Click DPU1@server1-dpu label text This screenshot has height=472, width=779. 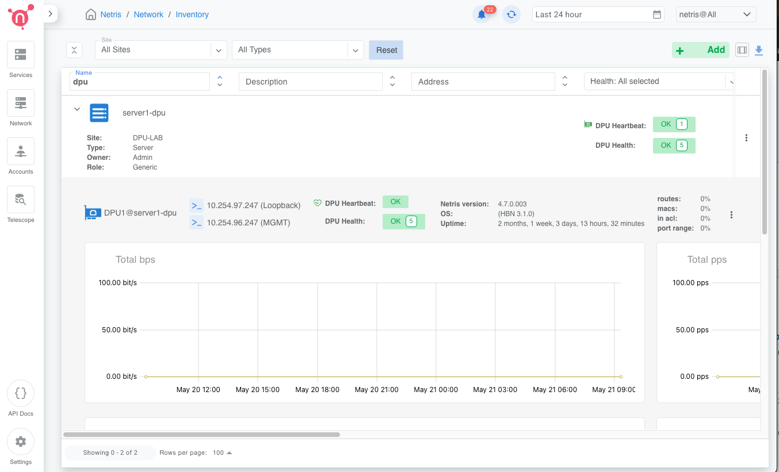click(140, 213)
